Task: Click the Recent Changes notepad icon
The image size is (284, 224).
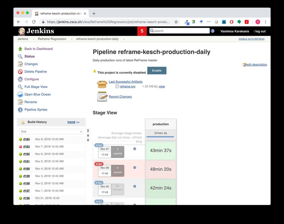Action: pyautogui.click(x=102, y=96)
